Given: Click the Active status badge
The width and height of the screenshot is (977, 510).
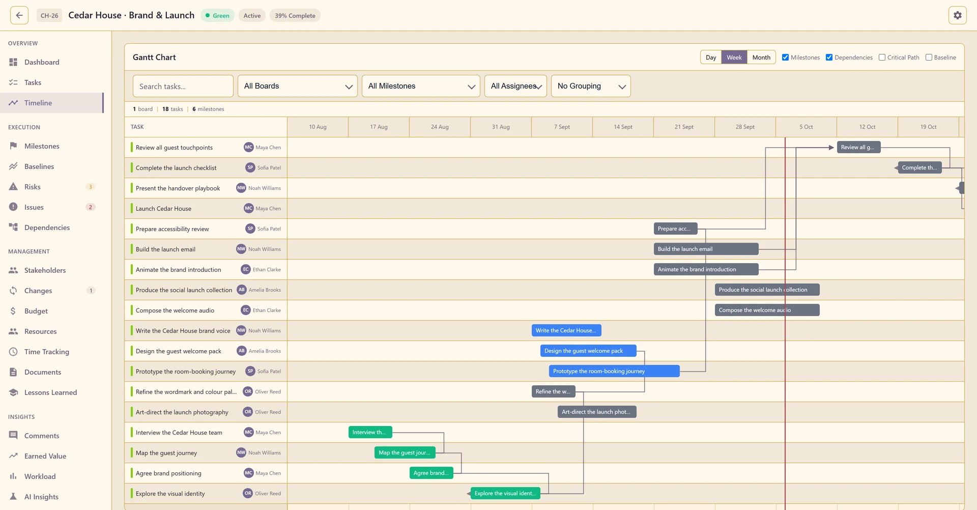Looking at the screenshot, I should pos(252,15).
